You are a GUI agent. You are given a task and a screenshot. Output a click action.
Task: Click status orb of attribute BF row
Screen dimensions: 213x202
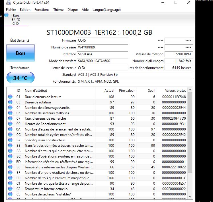click(10, 172)
